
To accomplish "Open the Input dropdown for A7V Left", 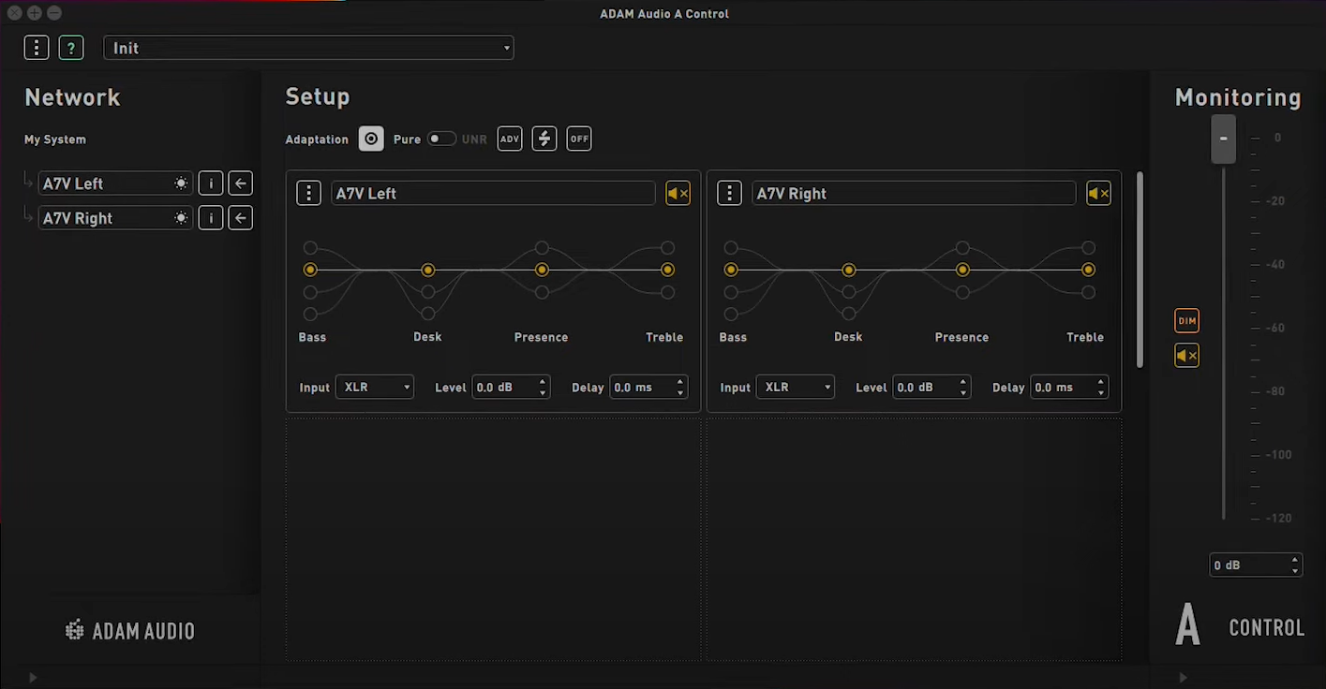I will pyautogui.click(x=374, y=387).
